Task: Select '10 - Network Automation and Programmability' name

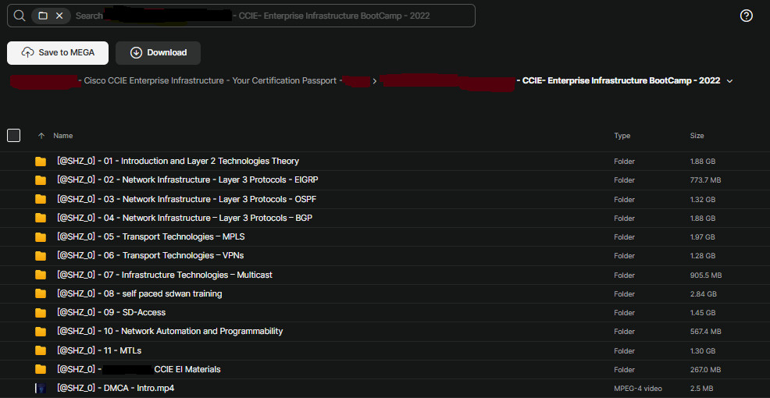Action: [170, 331]
